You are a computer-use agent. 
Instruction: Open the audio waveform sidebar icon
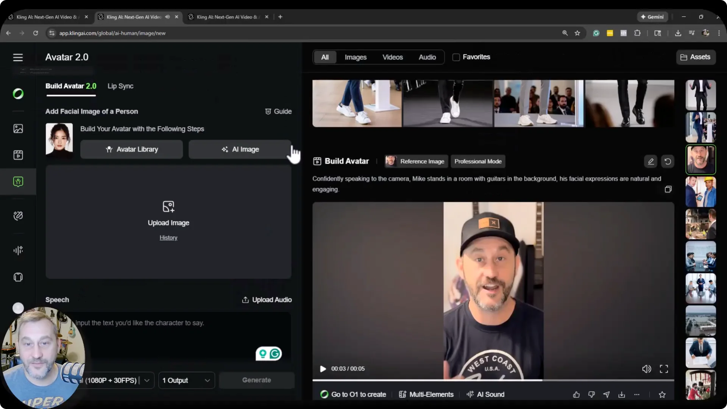click(x=18, y=250)
